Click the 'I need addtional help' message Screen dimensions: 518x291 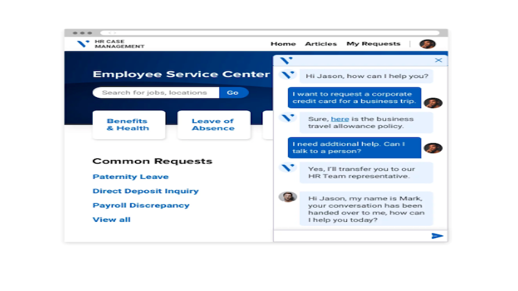tap(354, 148)
